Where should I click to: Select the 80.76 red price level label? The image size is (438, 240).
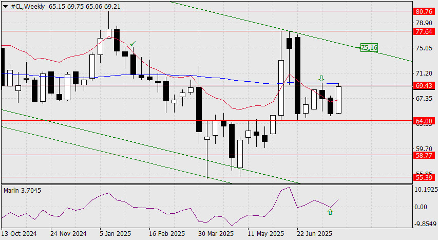coord(424,11)
